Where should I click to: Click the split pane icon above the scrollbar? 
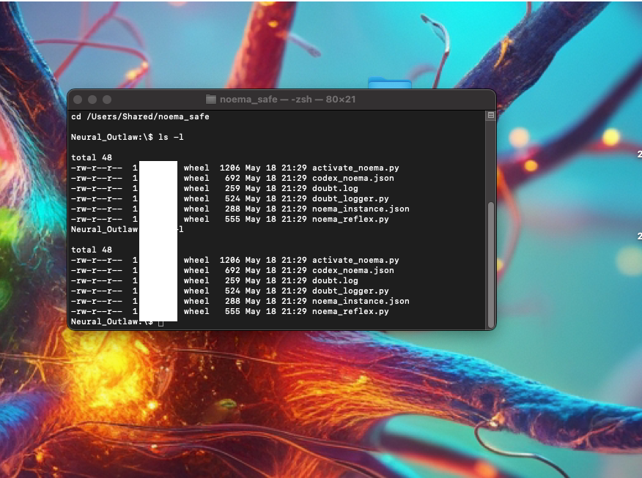(490, 116)
